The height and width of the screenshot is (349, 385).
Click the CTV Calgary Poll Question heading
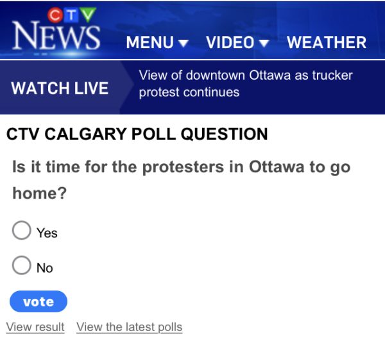tap(137, 134)
